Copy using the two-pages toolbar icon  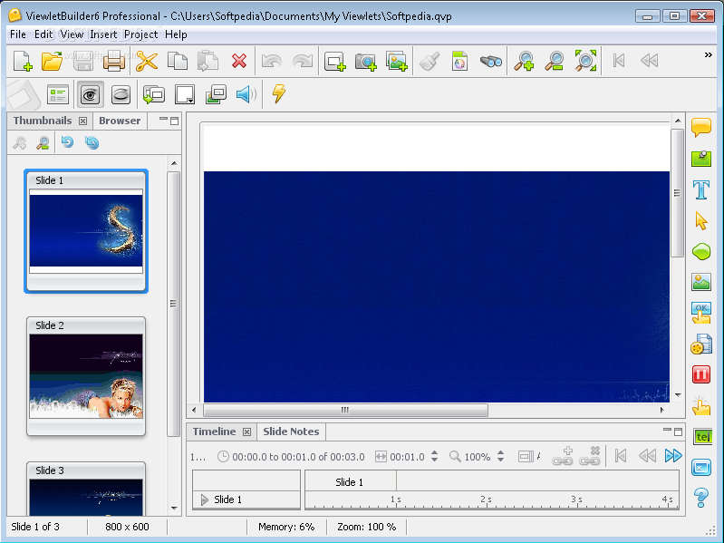[178, 61]
